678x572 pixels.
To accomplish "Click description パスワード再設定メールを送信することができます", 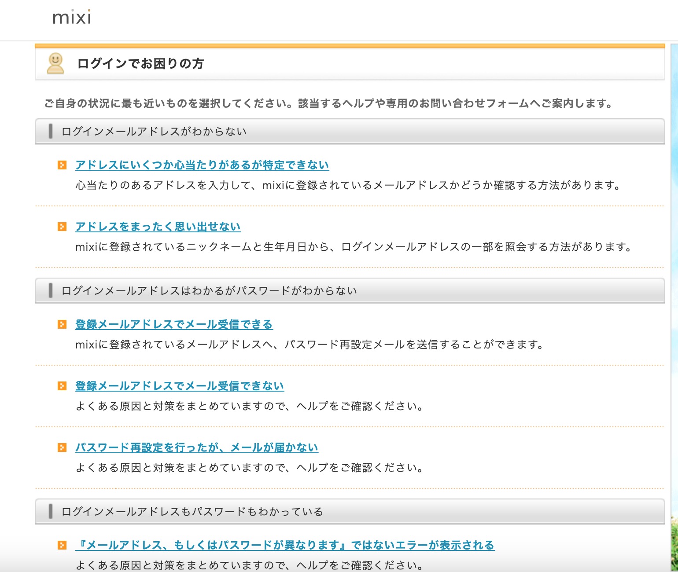I will click(x=310, y=345).
